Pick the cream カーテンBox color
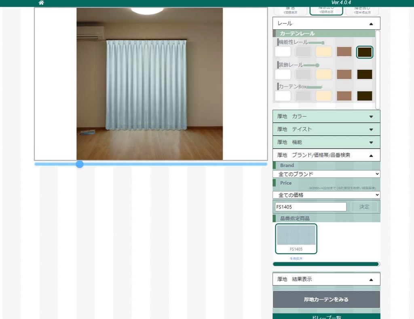Image resolution: width=414 pixels, height=319 pixels. [324, 96]
